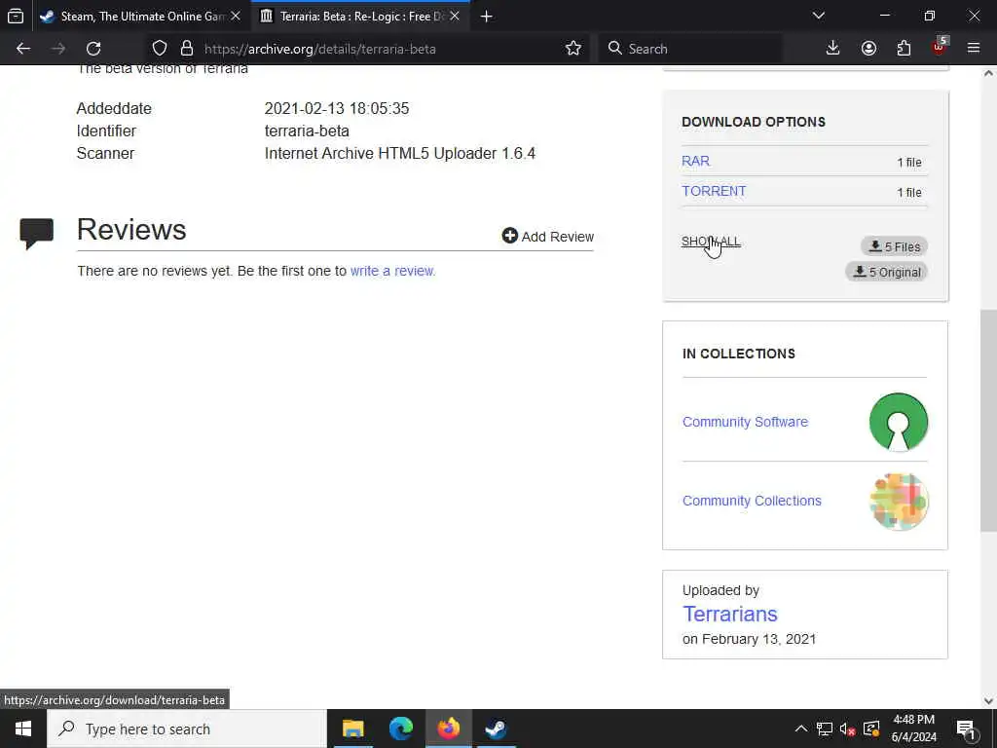Screen dimensions: 997x748
Task: Click the 1 file count beside TORRENT
Action: (909, 192)
